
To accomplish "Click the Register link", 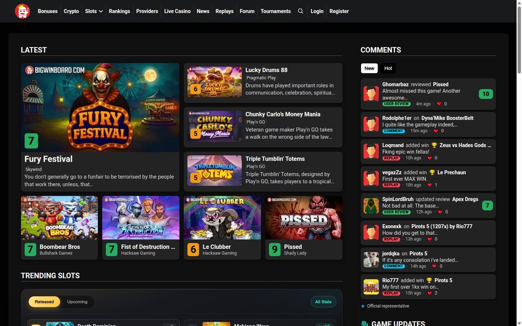I will (x=339, y=11).
